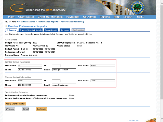Click the scrollbar up arrow
The height and width of the screenshot is (122, 163).
click(161, 3)
